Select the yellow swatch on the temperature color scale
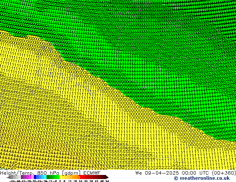 61,177
